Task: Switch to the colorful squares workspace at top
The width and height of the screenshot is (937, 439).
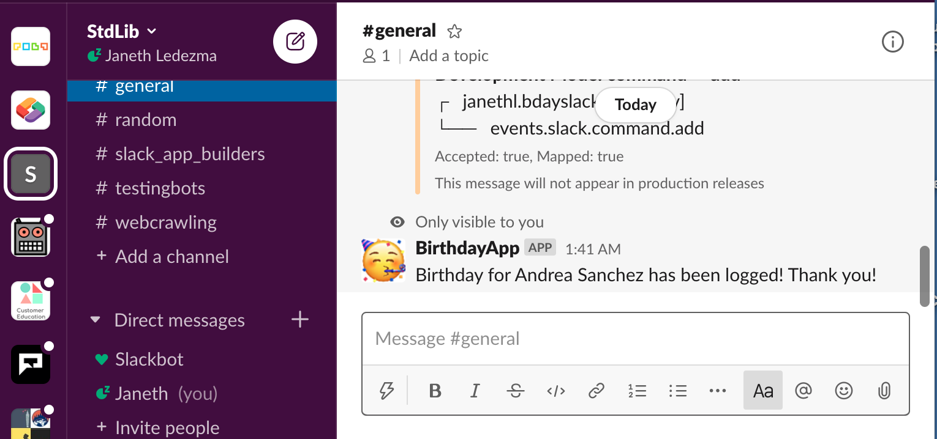Action: click(31, 46)
